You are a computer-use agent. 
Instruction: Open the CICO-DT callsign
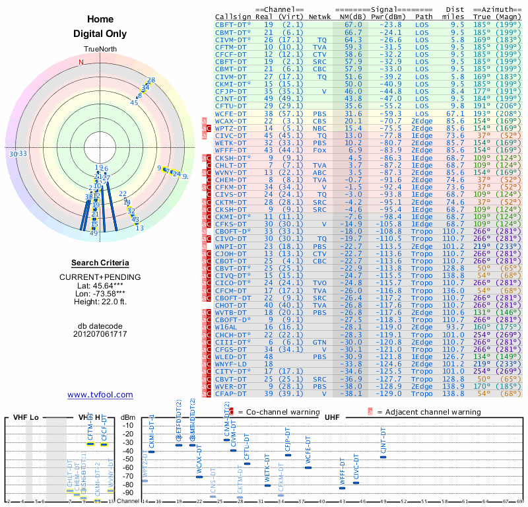pyautogui.click(x=233, y=283)
